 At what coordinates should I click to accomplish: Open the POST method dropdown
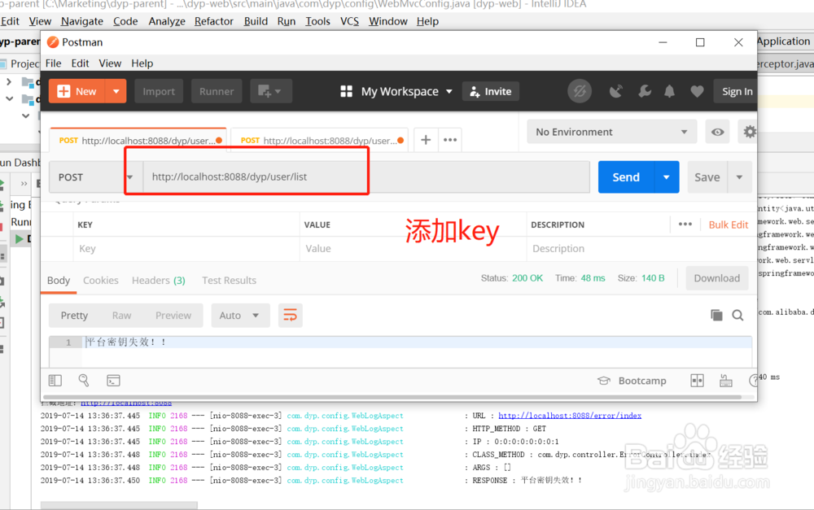pos(96,177)
